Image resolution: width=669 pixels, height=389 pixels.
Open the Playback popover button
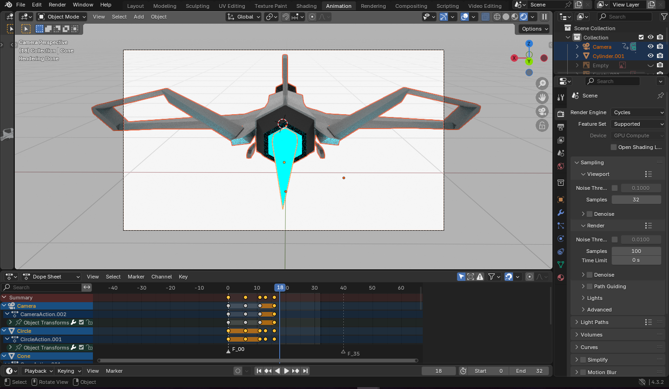point(39,371)
